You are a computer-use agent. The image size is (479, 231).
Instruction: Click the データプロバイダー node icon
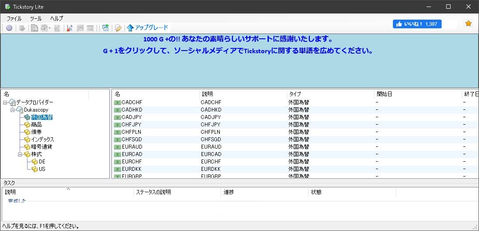click(x=13, y=102)
